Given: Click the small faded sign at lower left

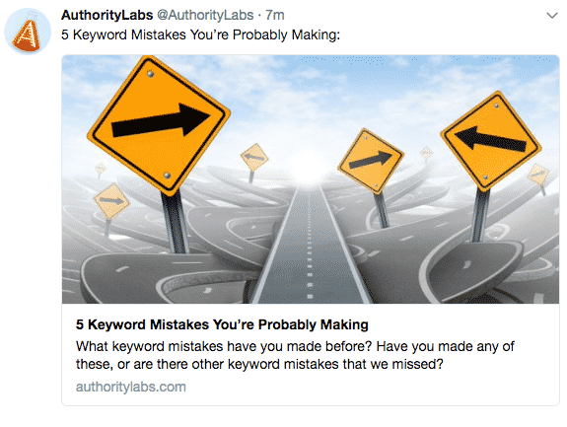Looking at the screenshot, I should click(x=111, y=200).
